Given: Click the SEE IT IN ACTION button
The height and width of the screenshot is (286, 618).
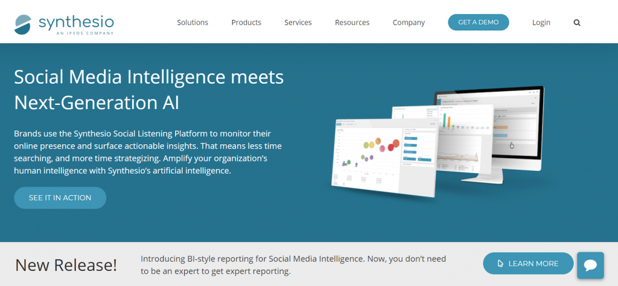Looking at the screenshot, I should click(x=60, y=198).
